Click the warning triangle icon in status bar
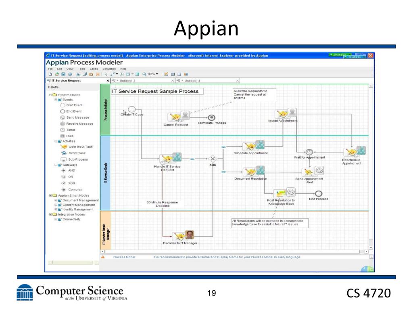Image resolution: width=413 pixels, height=310 pixels. (103, 257)
